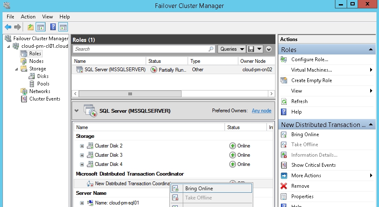Select the SQL Server (MSSQLSERVER) role row
379x207 pixels.
coord(173,70)
